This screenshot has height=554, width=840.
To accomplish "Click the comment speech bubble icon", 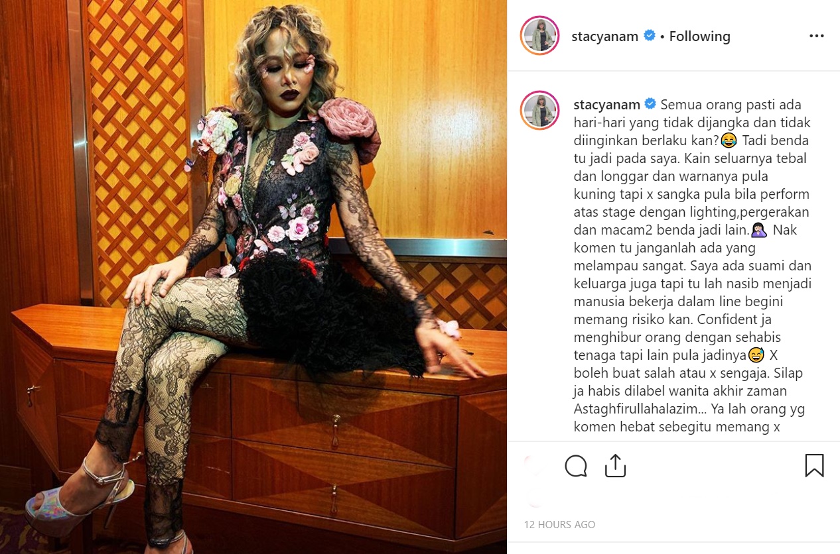I will 576,466.
